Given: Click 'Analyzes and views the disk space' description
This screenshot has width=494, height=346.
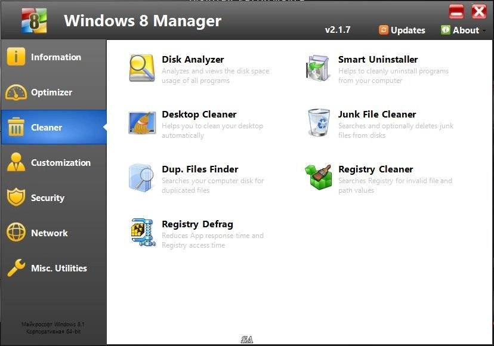Looking at the screenshot, I should pos(215,71).
